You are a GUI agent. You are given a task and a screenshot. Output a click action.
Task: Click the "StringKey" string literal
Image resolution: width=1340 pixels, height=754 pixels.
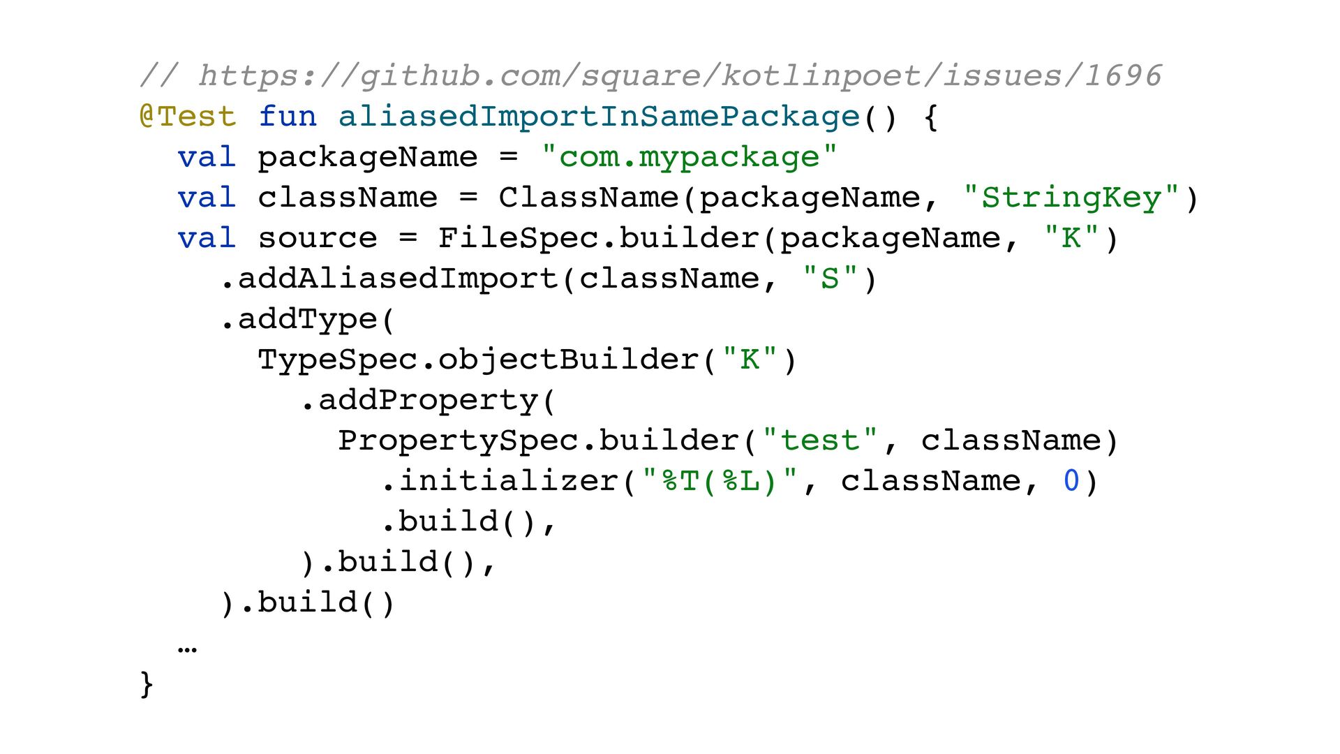1071,198
